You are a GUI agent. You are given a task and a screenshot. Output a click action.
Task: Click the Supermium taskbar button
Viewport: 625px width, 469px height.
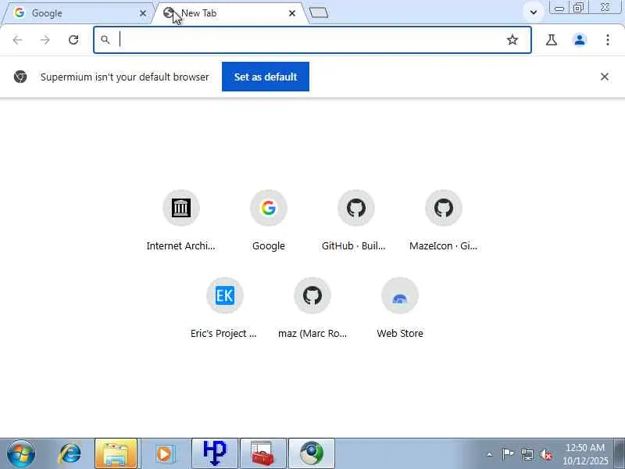(x=312, y=454)
